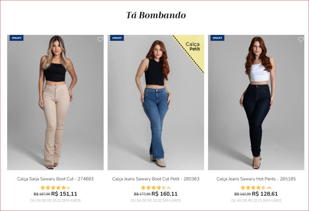Click 10%OFF badge on Hot Pants product
This screenshot has width=309, height=211.
click(217, 38)
